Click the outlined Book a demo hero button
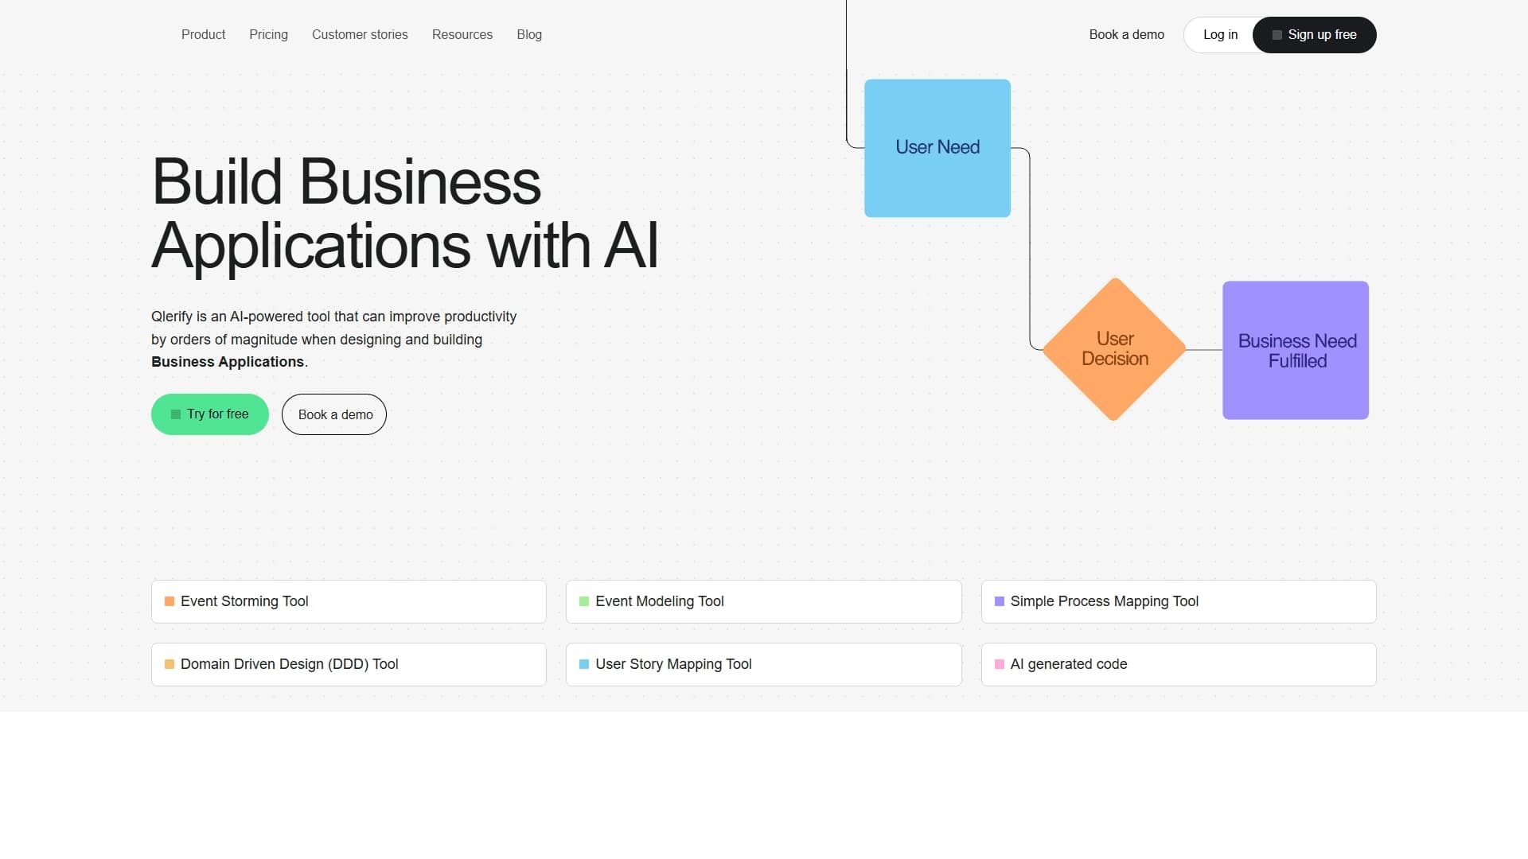The width and height of the screenshot is (1528, 859). [x=334, y=414]
